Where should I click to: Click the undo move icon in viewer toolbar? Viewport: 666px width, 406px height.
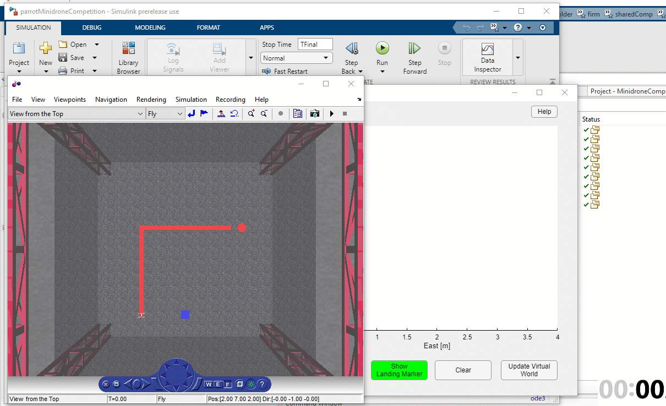pos(234,113)
